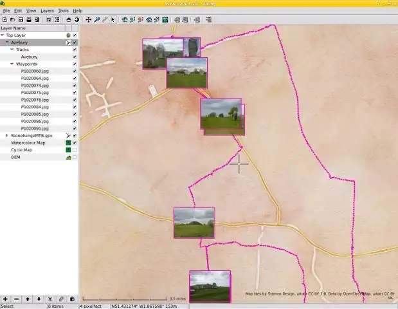Screen dimensions: 398x309
Task: Select the Zoom magnifier tool
Action: click(x=96, y=19)
